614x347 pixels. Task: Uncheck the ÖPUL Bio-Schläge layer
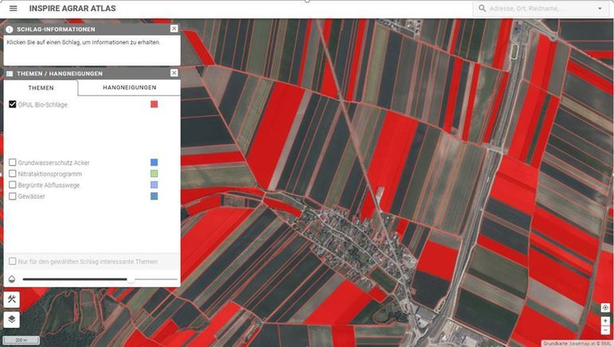[x=13, y=104]
